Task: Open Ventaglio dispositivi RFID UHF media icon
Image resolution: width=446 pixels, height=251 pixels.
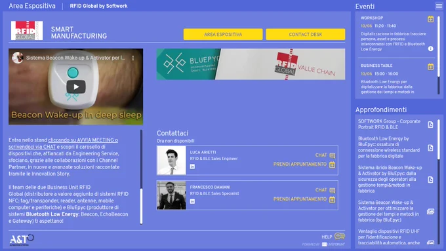Action: (x=431, y=242)
